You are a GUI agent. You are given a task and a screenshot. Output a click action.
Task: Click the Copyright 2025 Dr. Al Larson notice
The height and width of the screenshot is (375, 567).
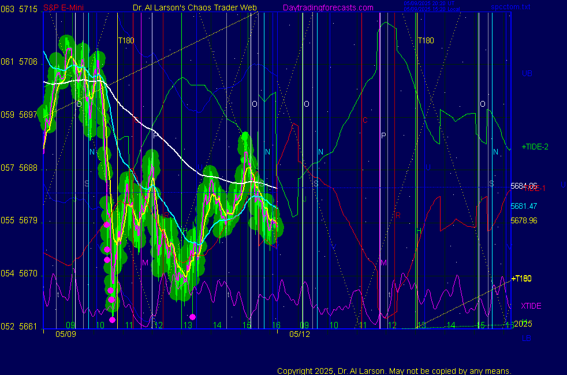(394, 371)
